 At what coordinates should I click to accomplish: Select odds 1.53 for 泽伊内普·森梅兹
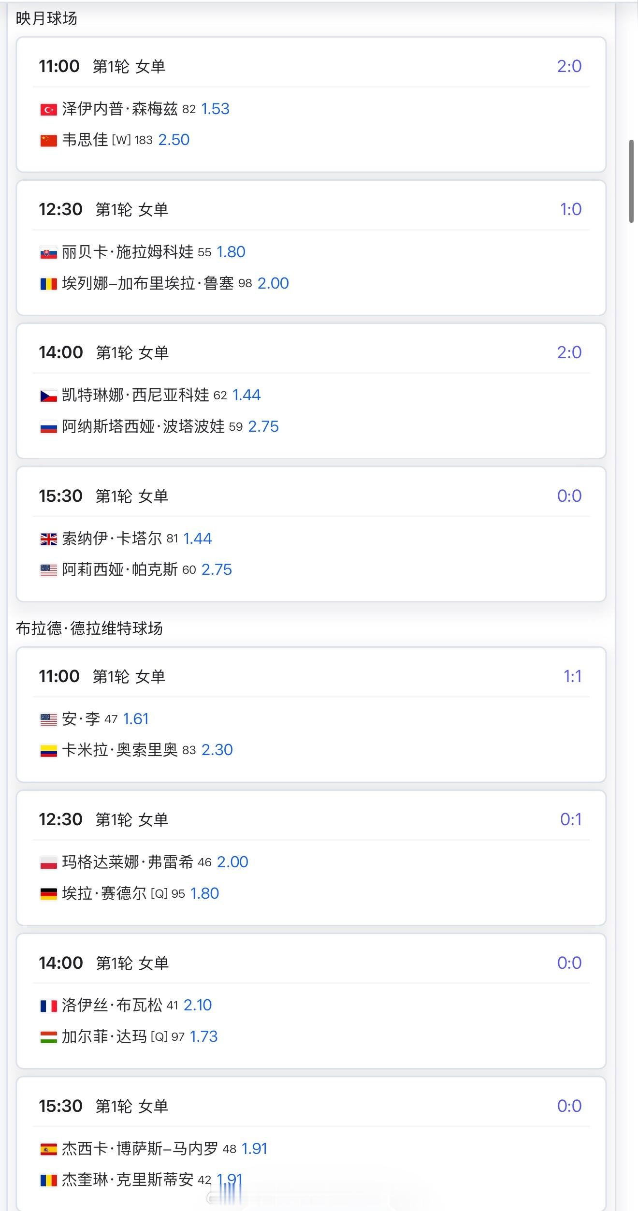(215, 109)
